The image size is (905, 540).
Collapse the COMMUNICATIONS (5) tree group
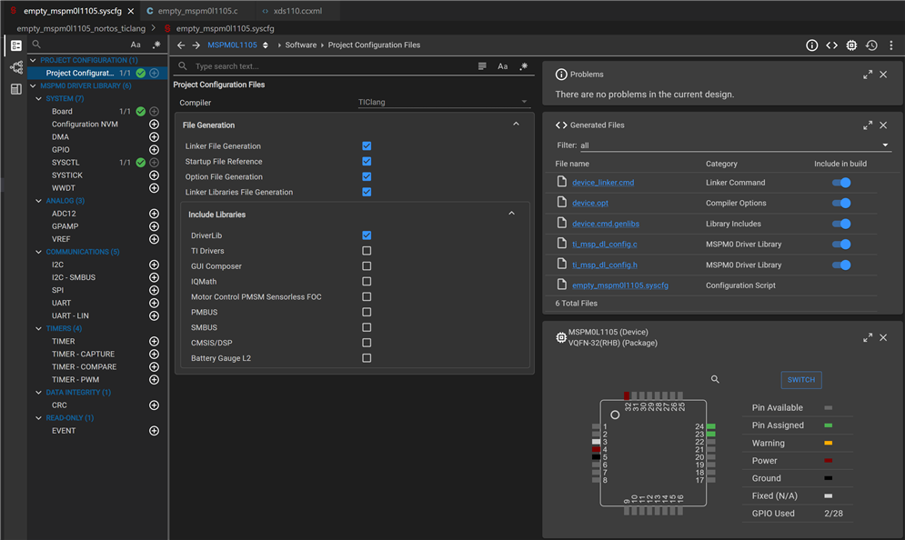point(39,252)
